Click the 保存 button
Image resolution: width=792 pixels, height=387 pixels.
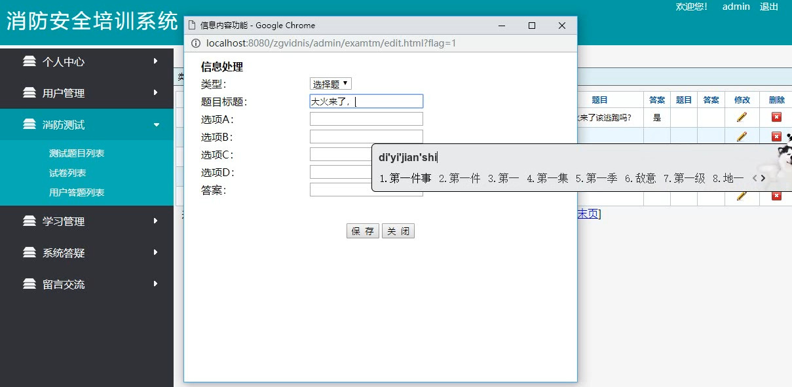(x=363, y=231)
